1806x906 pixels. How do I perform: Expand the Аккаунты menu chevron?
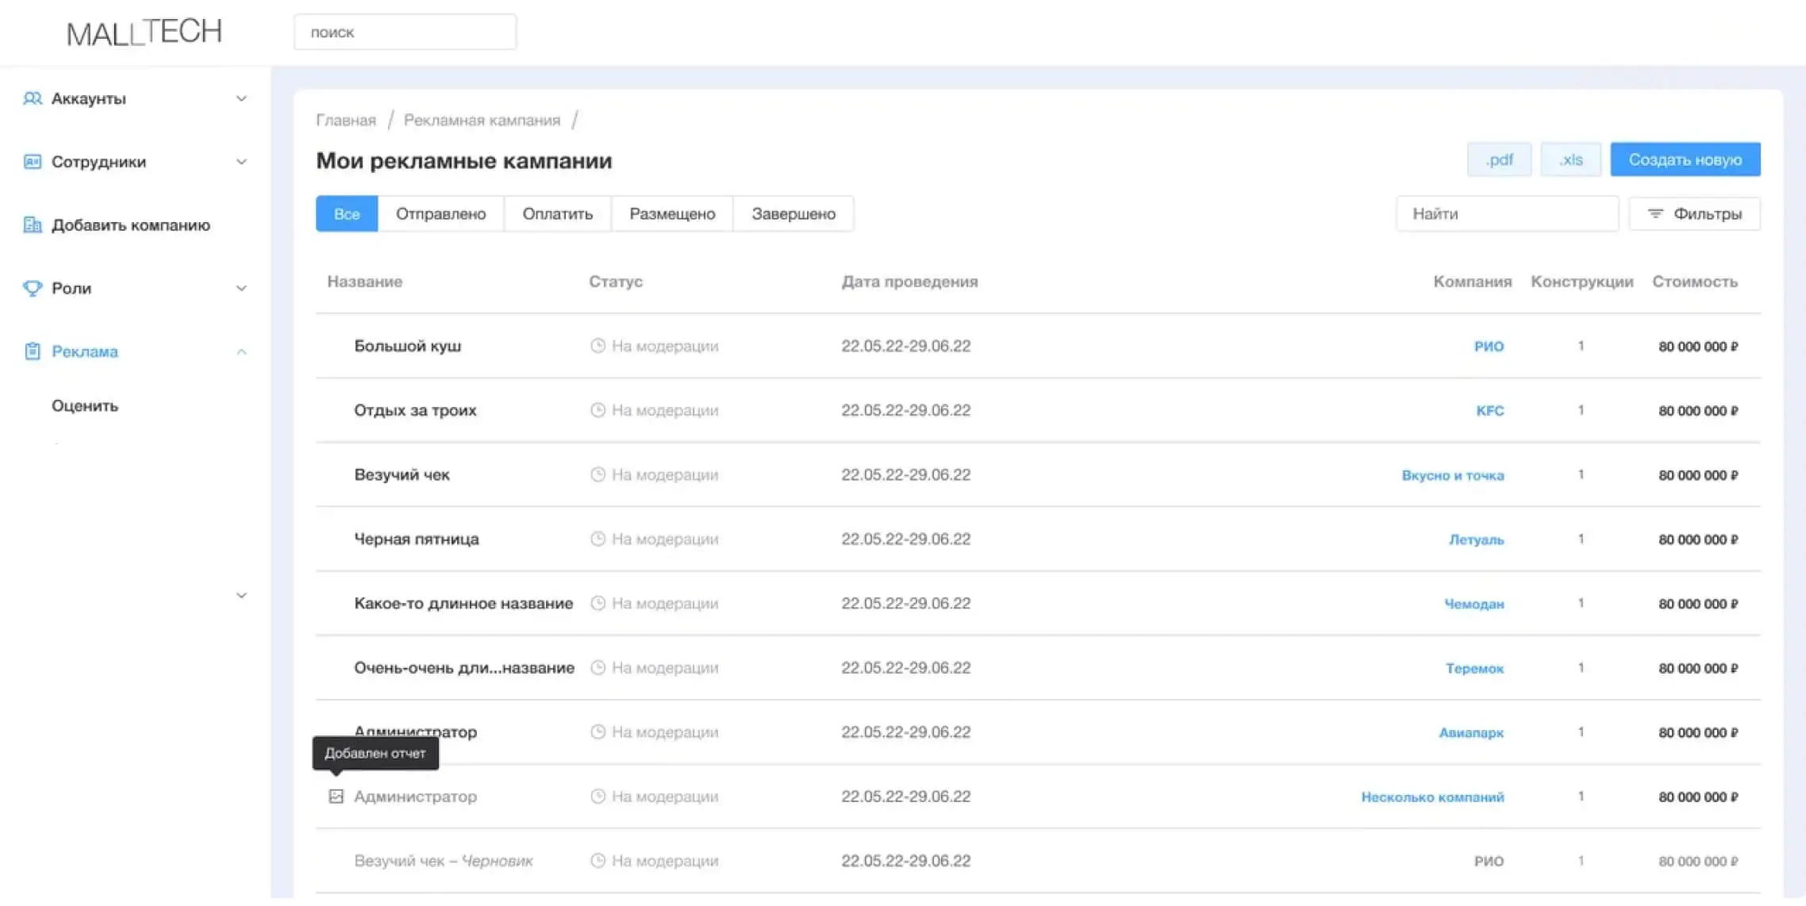(x=241, y=98)
